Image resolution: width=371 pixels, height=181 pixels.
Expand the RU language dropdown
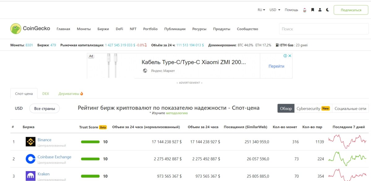point(261,10)
